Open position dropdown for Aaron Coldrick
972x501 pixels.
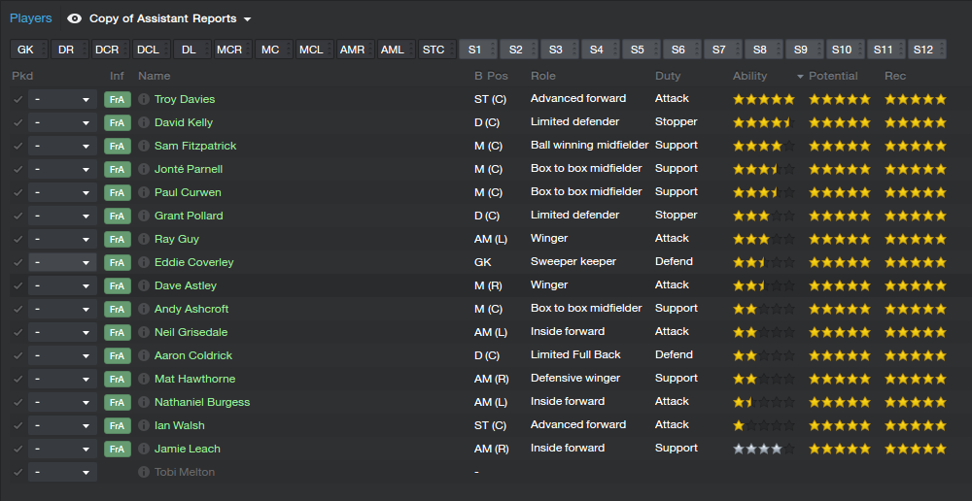pyautogui.click(x=62, y=355)
